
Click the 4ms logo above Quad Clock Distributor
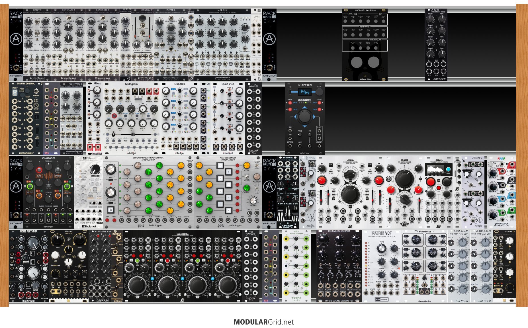pos(501,158)
